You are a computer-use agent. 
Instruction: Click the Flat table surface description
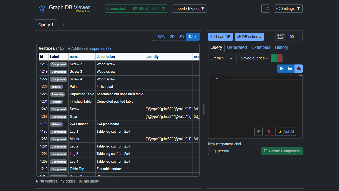tap(120, 169)
